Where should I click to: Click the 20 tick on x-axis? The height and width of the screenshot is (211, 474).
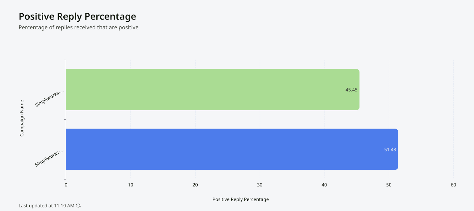(195, 185)
